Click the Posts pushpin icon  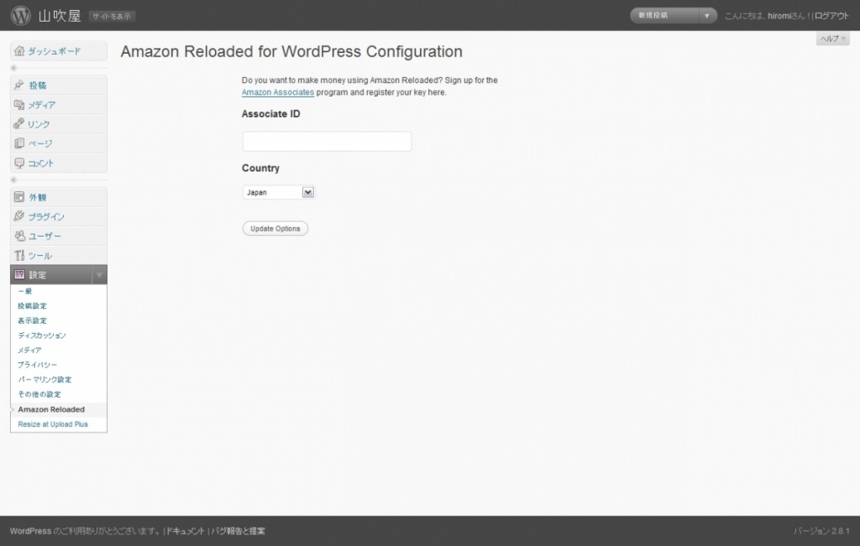tap(19, 85)
